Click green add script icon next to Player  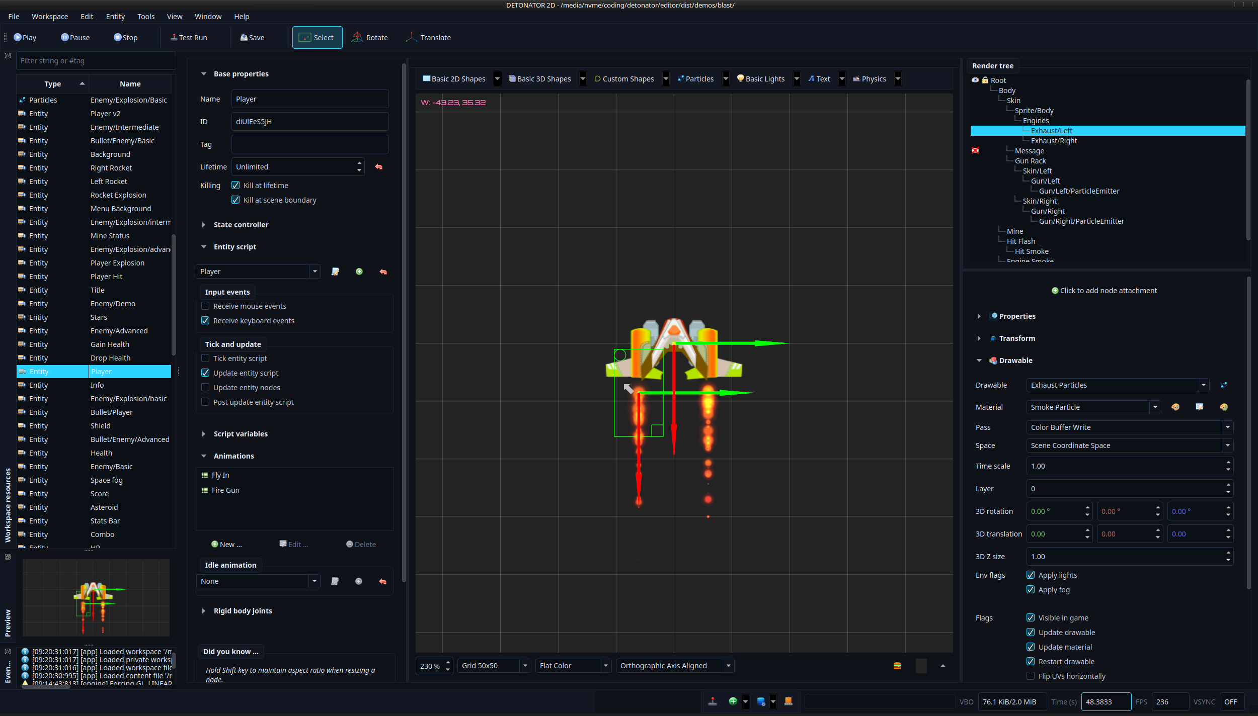(x=359, y=272)
